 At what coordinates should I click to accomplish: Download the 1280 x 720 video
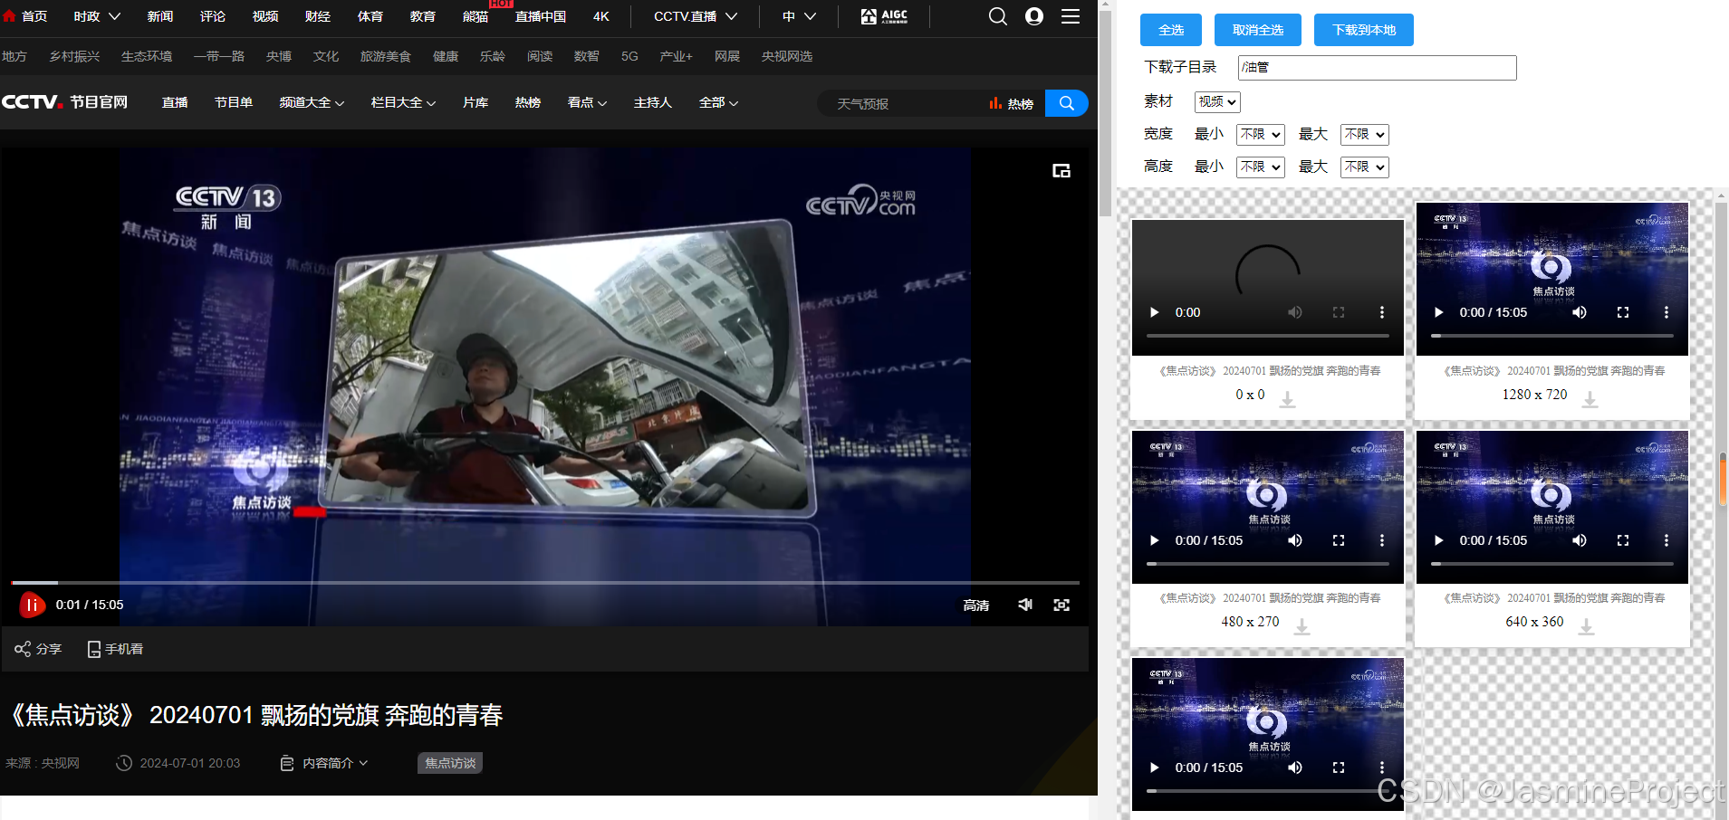(x=1590, y=399)
